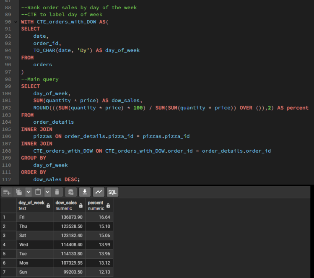This screenshot has height=278, width=314.
Task: Click the Save data changes database icon
Action: (x=71, y=192)
